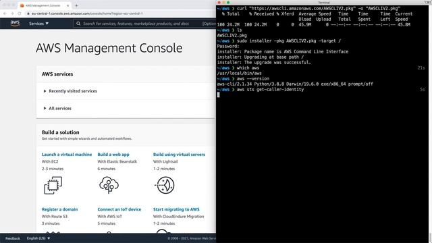Viewport: 432px width, 243px height.
Task: Open a new browser tab
Action: point(76,5)
